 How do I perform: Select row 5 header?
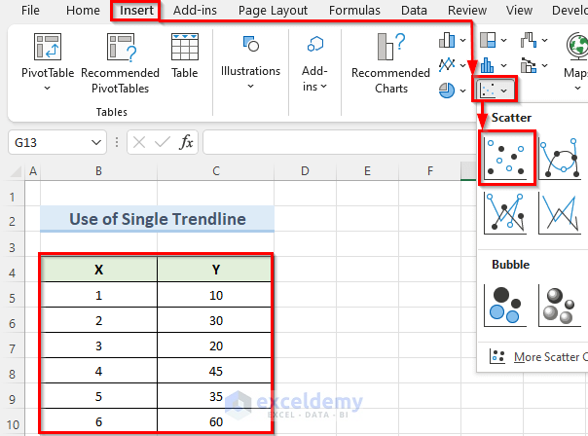(13, 299)
